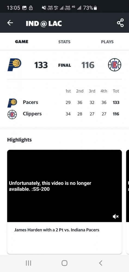Tap the large Clippers logo beside 116

click(115, 65)
